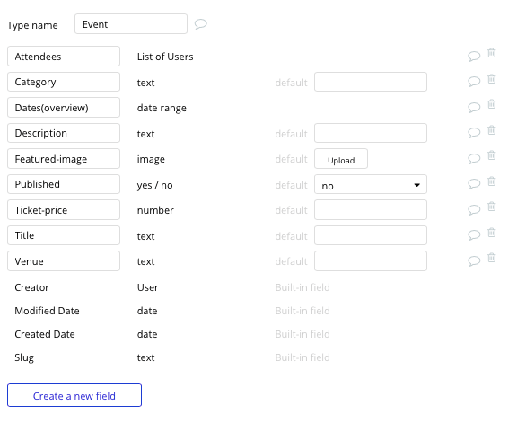The image size is (517, 423).
Task: Open comment bubble for Category field
Action: point(474,81)
